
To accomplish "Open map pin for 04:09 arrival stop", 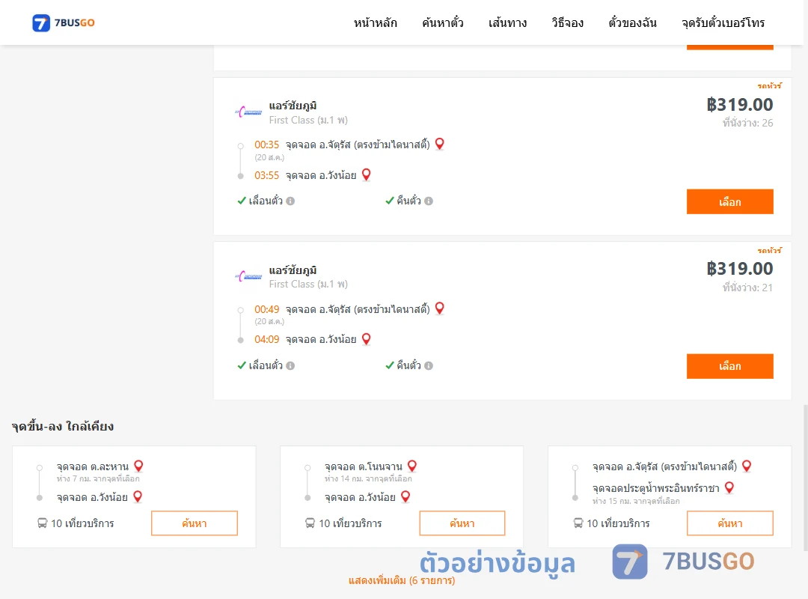I will [367, 339].
